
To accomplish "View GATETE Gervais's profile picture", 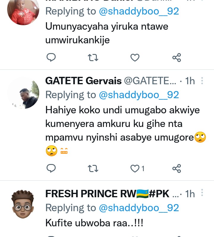I will pos(23,93).
